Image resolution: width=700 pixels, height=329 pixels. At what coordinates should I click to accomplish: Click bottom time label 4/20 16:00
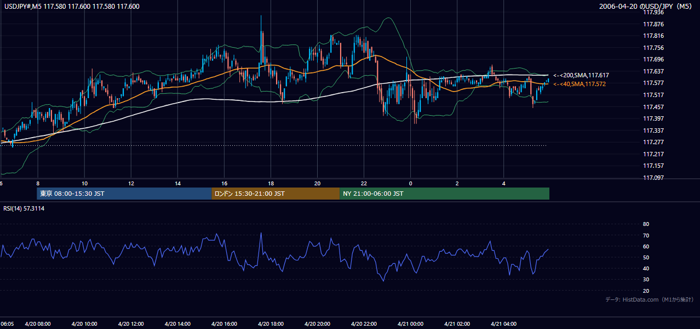(225, 324)
